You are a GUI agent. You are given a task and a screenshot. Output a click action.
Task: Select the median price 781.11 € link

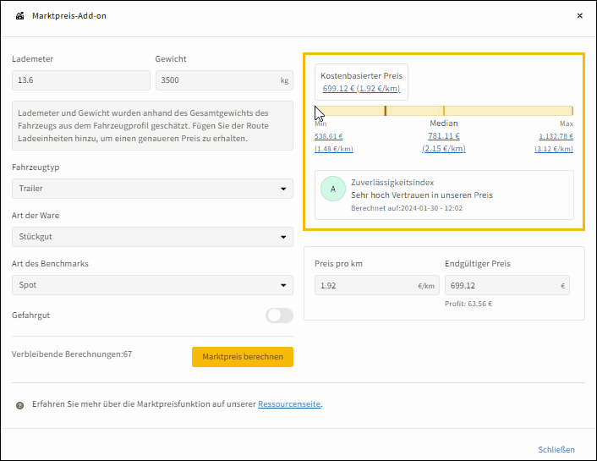click(x=443, y=135)
